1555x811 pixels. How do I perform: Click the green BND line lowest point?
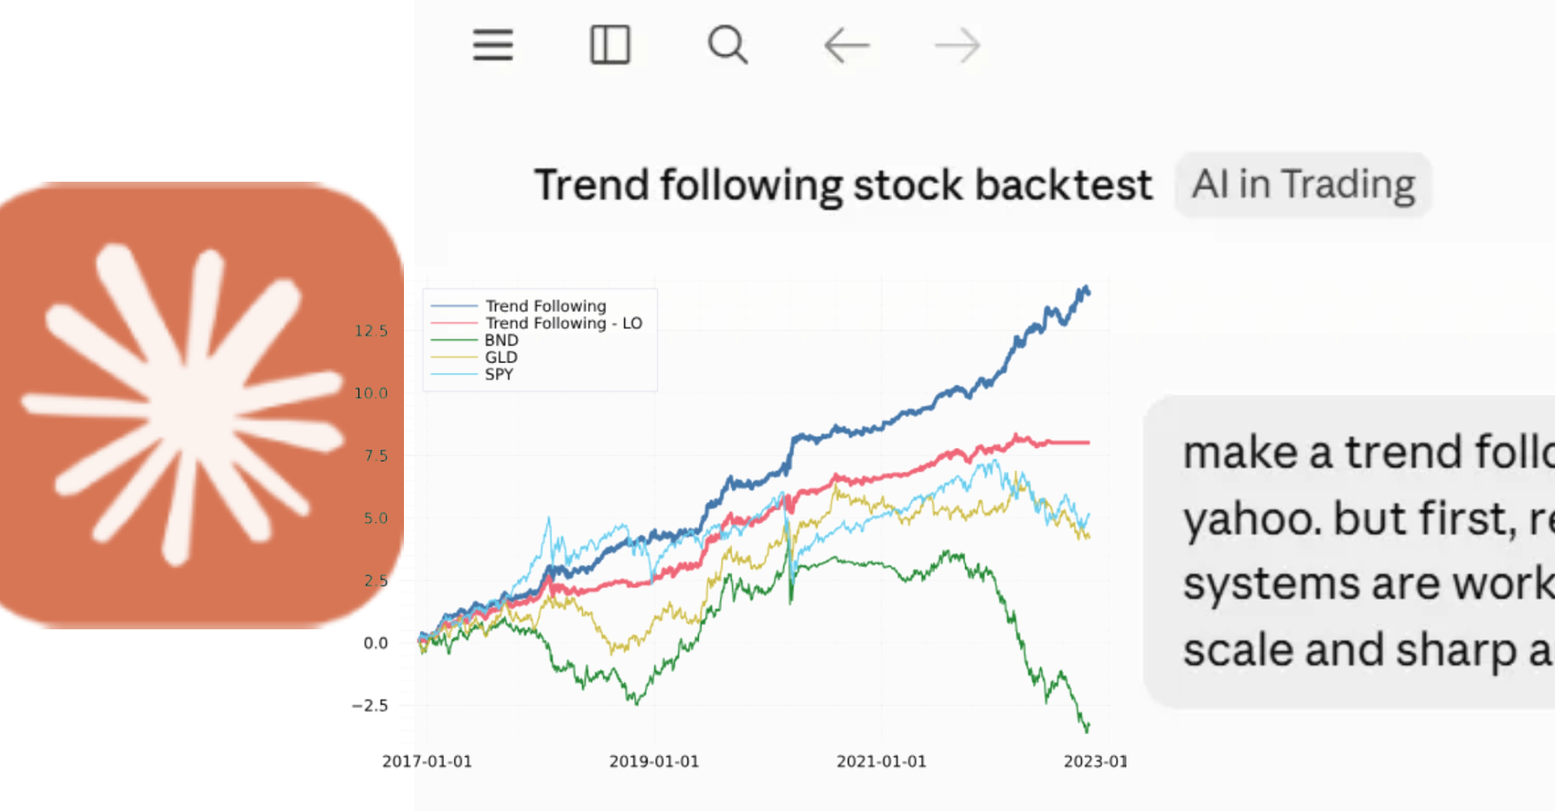pyautogui.click(x=1087, y=730)
